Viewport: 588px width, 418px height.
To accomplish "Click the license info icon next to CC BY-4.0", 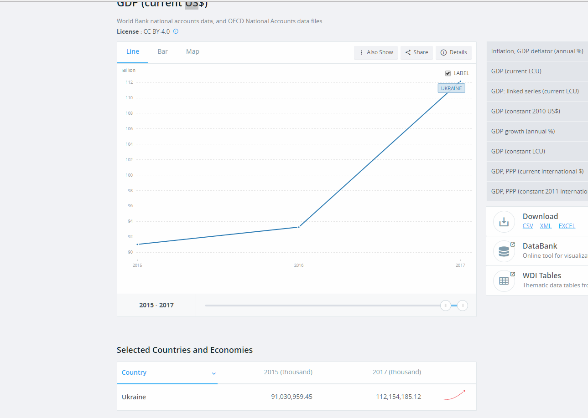I will point(176,31).
